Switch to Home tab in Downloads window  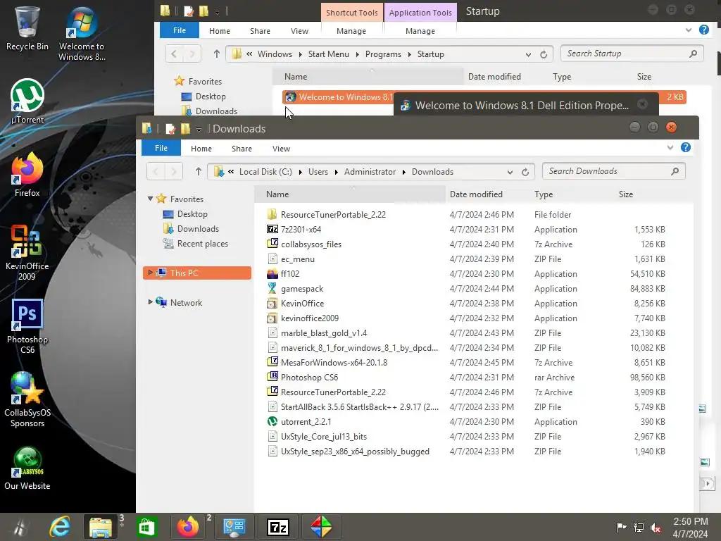tap(201, 149)
